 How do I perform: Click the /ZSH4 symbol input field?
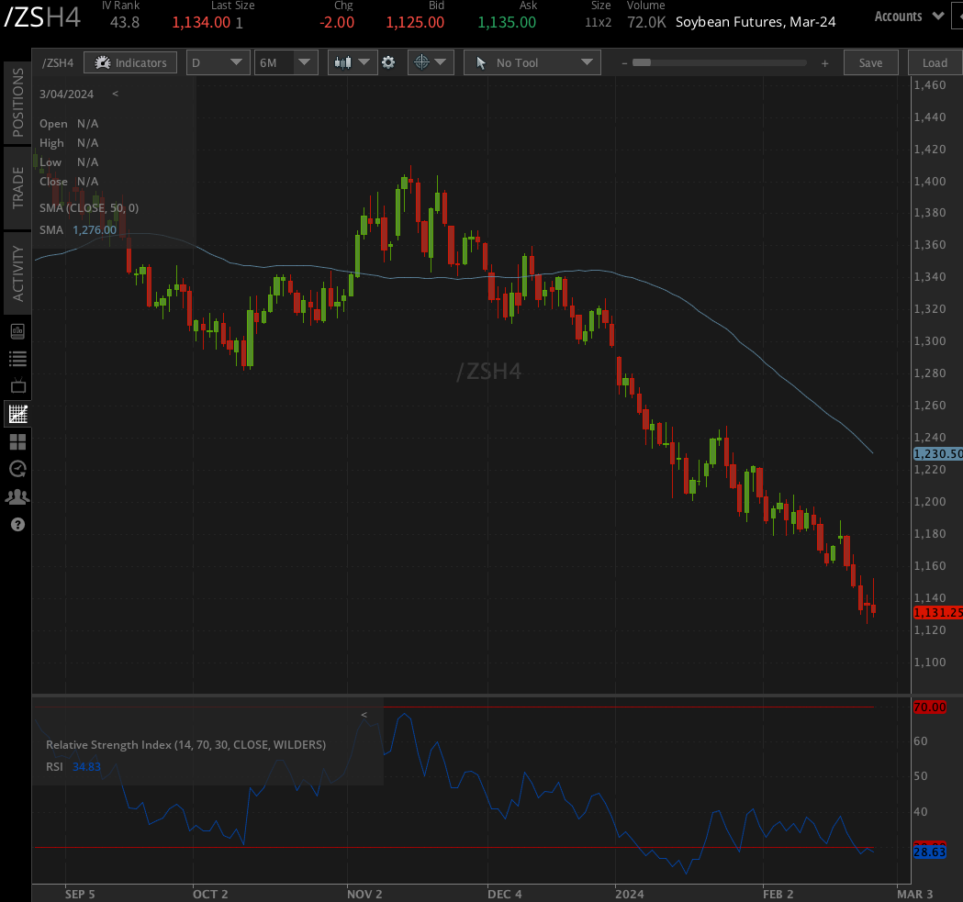(x=58, y=62)
